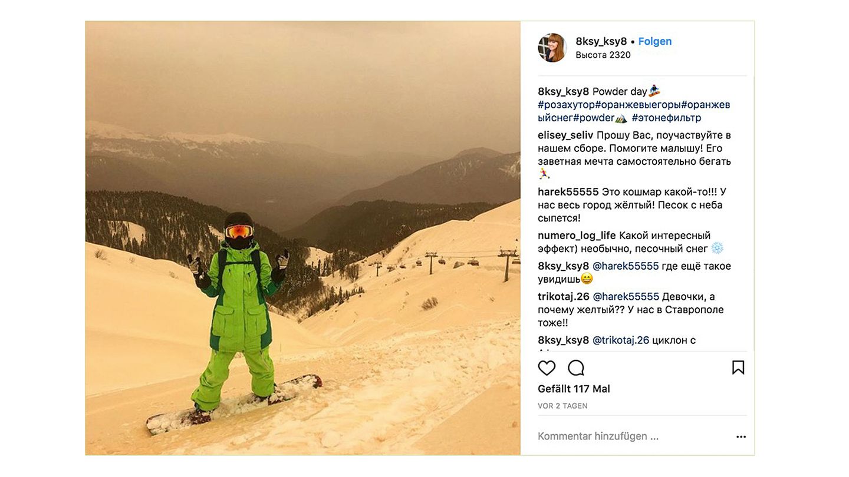This screenshot has width=849, height=477.
Task: Save the post with the bookmark icon
Action: pyautogui.click(x=738, y=368)
